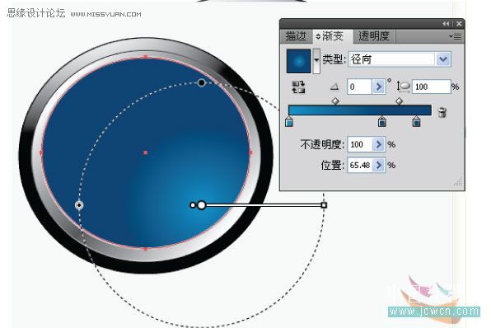The image size is (491, 328).
Task: Open the angle value dropdown arrow
Action: [x=379, y=87]
